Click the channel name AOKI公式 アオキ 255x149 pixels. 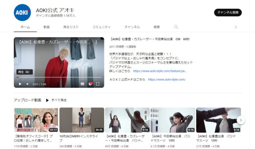tap(55, 10)
